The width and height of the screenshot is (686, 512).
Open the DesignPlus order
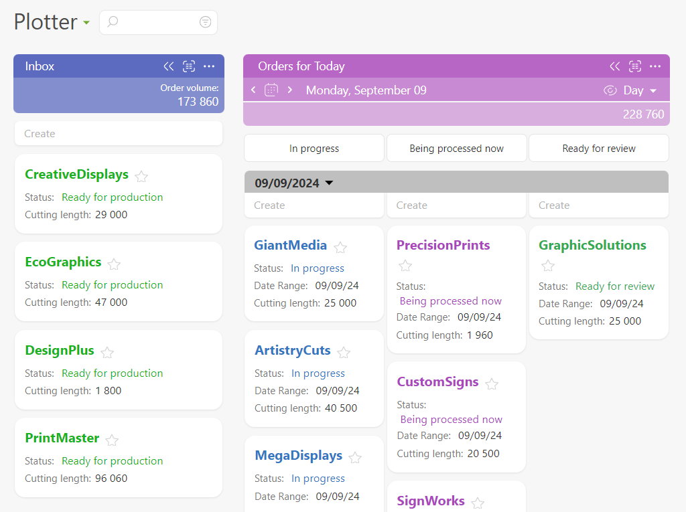click(x=60, y=350)
